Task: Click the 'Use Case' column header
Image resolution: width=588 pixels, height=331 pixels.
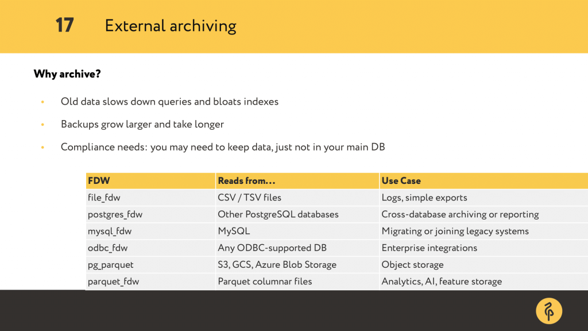Action: tap(483, 181)
